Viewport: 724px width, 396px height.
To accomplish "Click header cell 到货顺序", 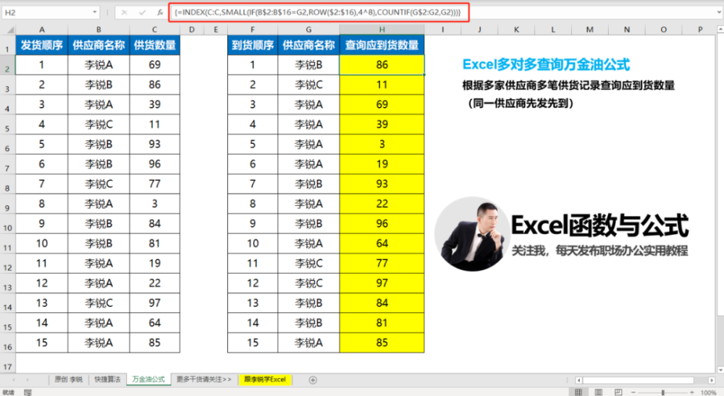I will click(x=253, y=46).
